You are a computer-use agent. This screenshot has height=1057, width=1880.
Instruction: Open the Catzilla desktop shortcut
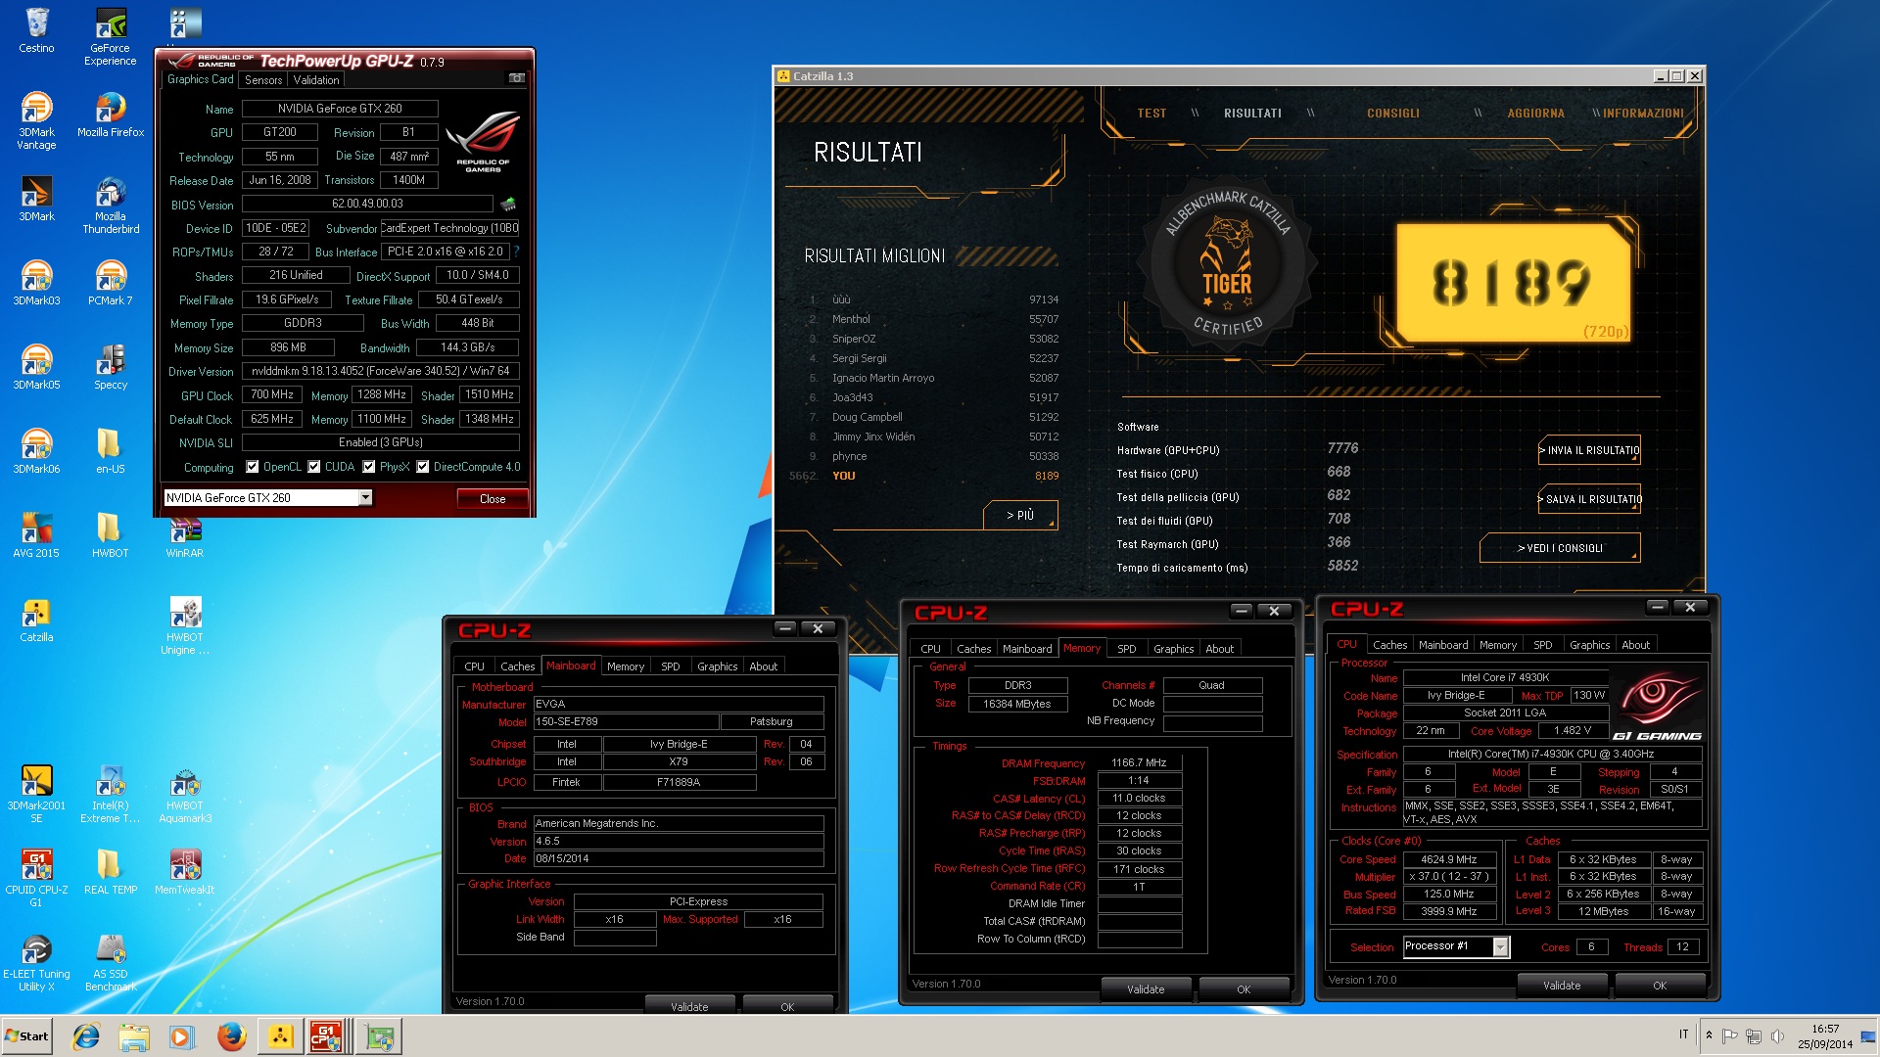tap(36, 620)
